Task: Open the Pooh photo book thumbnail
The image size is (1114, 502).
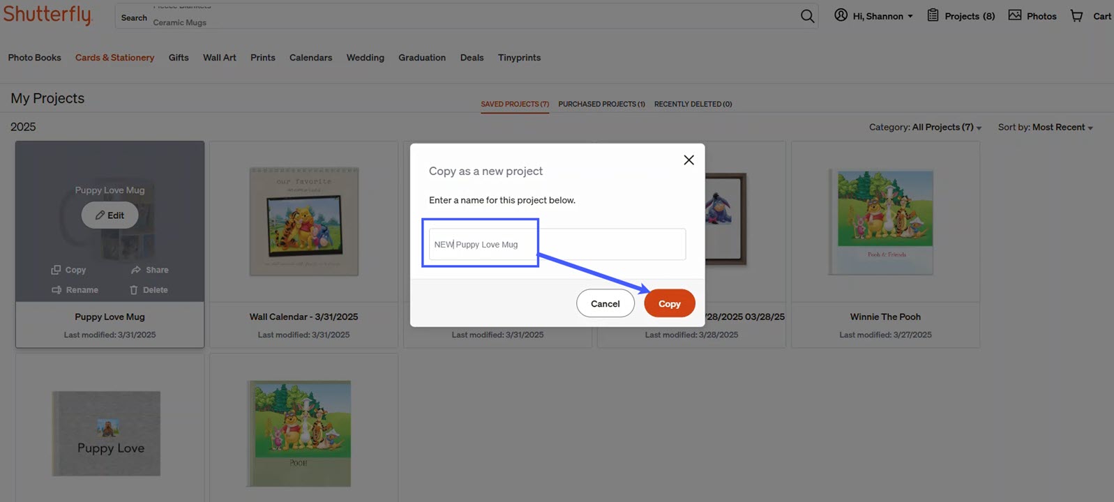Action: [x=300, y=433]
